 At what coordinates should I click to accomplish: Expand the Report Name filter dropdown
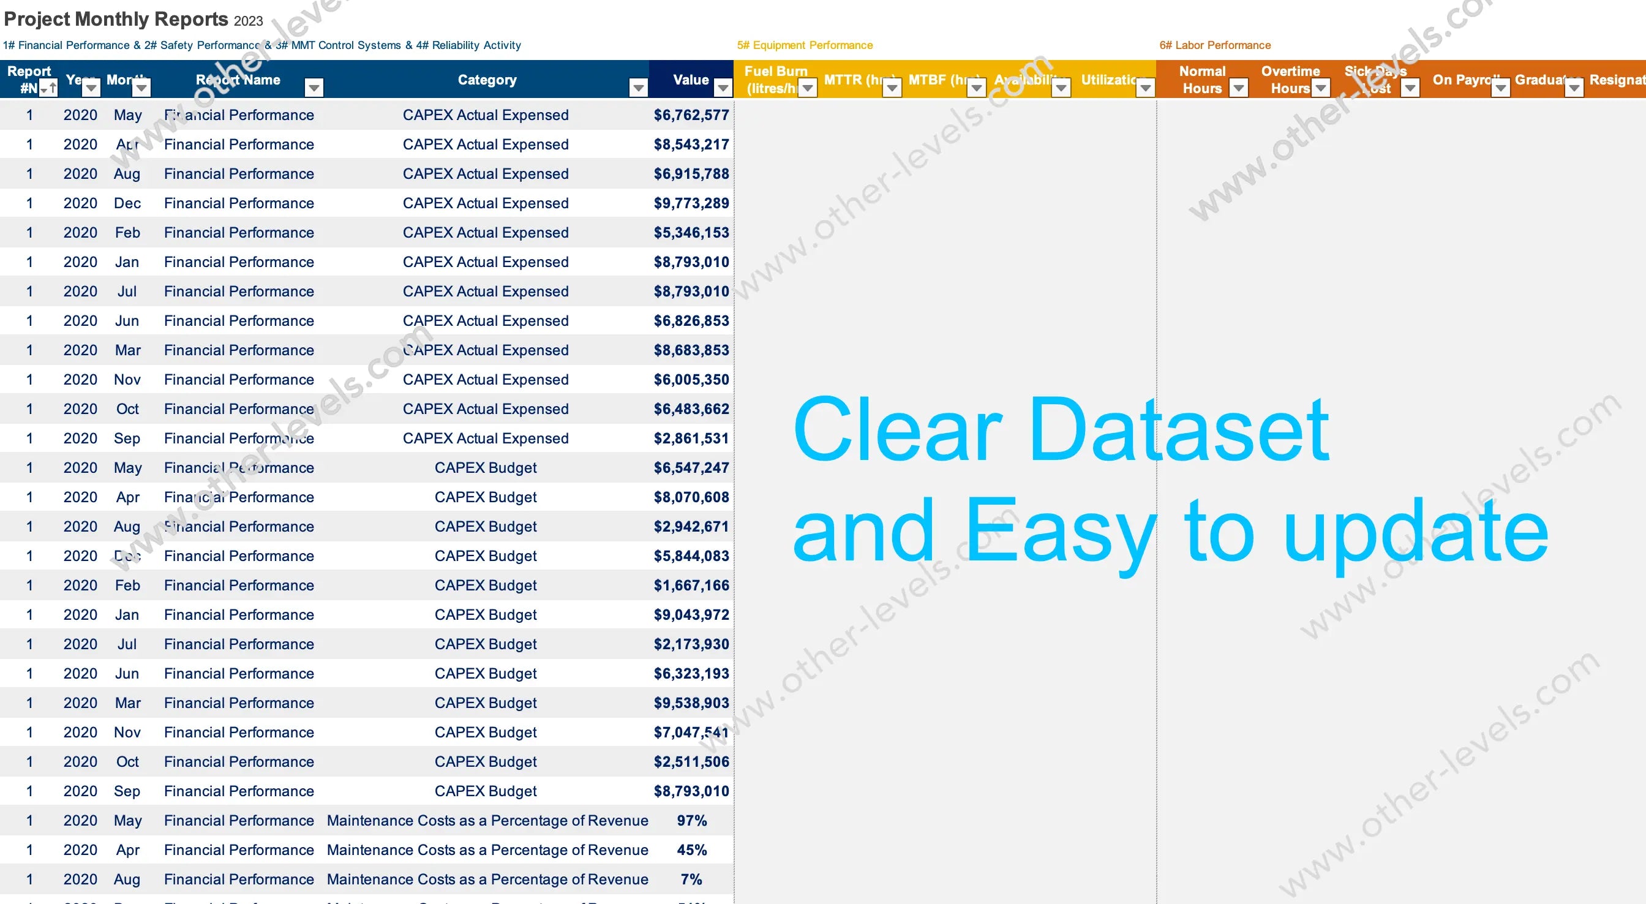[x=314, y=88]
